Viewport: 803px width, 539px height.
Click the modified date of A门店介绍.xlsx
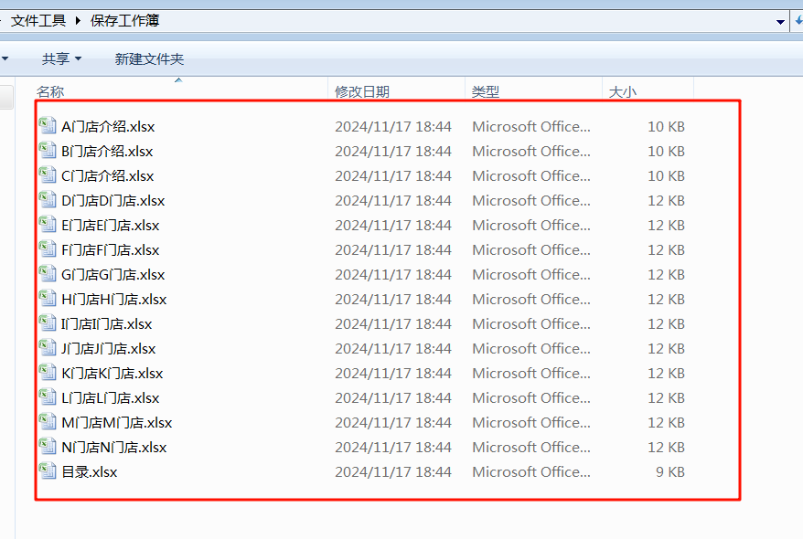click(x=393, y=126)
